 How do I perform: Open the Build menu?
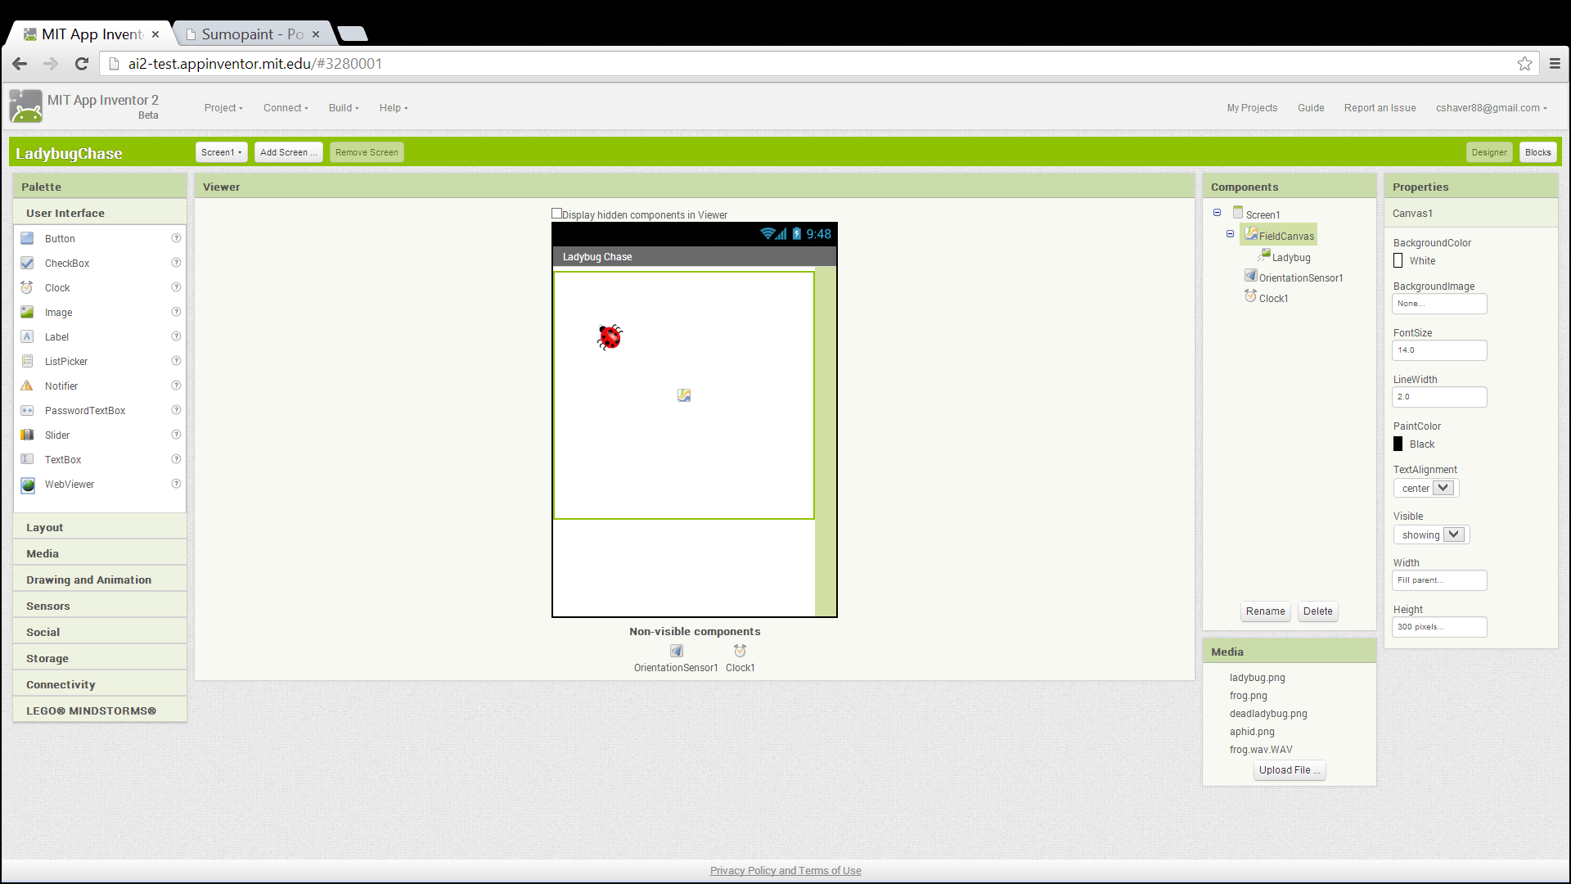(x=343, y=107)
